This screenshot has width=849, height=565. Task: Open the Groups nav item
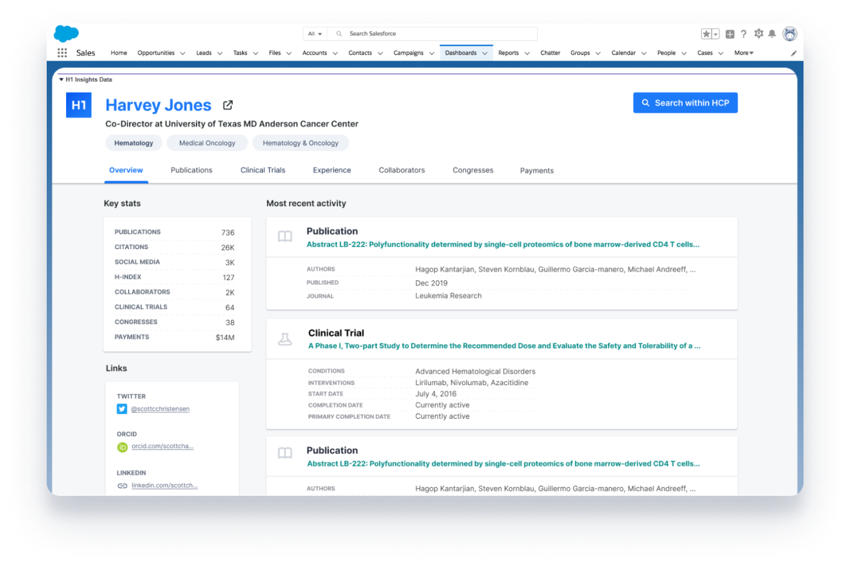(580, 53)
